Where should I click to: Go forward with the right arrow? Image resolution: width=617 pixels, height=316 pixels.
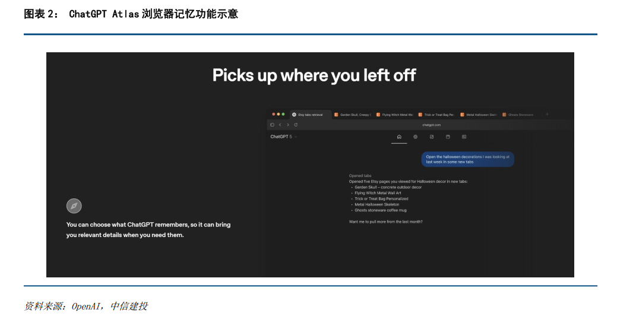[288, 125]
